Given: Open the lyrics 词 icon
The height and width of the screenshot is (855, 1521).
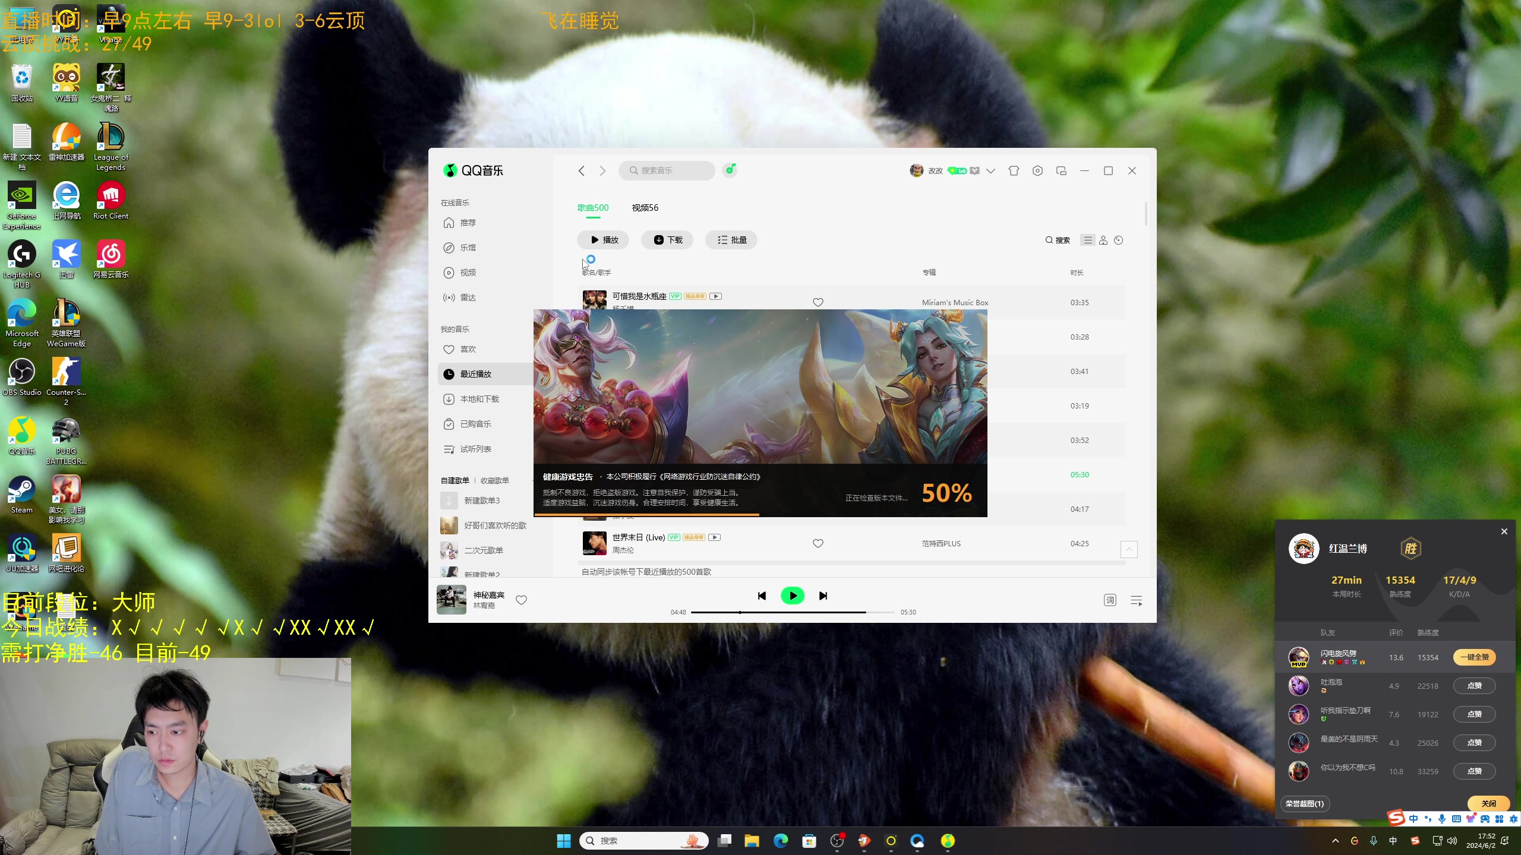Looking at the screenshot, I should tap(1110, 600).
